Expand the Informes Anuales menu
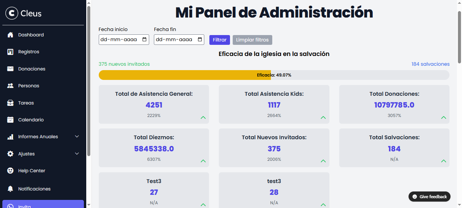This screenshot has width=462, height=208. 76,137
